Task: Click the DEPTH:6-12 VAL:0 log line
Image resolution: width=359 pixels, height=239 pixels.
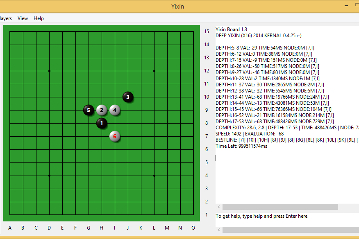Action: (x=264, y=54)
